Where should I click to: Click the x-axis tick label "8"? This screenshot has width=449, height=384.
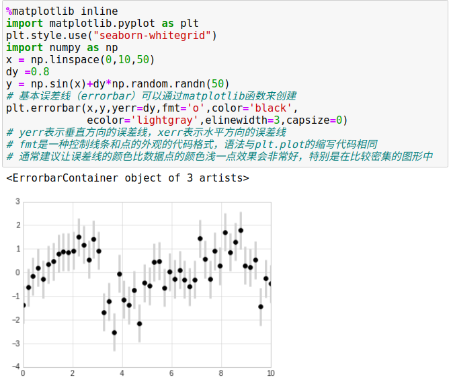pyautogui.click(x=220, y=373)
